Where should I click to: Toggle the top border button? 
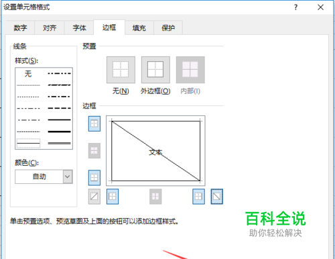[94, 123]
